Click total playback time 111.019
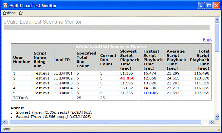The height and width of the screenshot is (133, 222). coord(202,83)
